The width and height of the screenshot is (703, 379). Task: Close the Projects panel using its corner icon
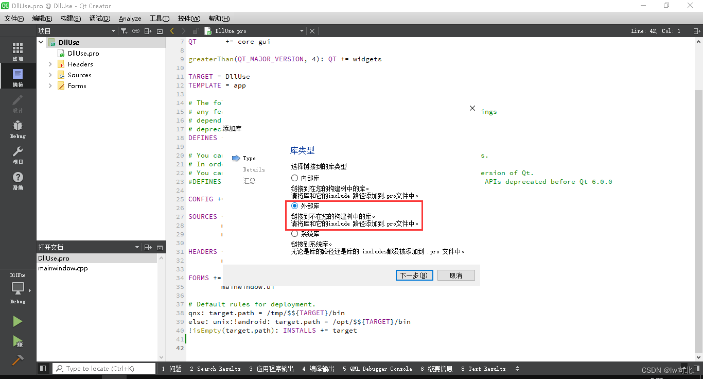[160, 31]
